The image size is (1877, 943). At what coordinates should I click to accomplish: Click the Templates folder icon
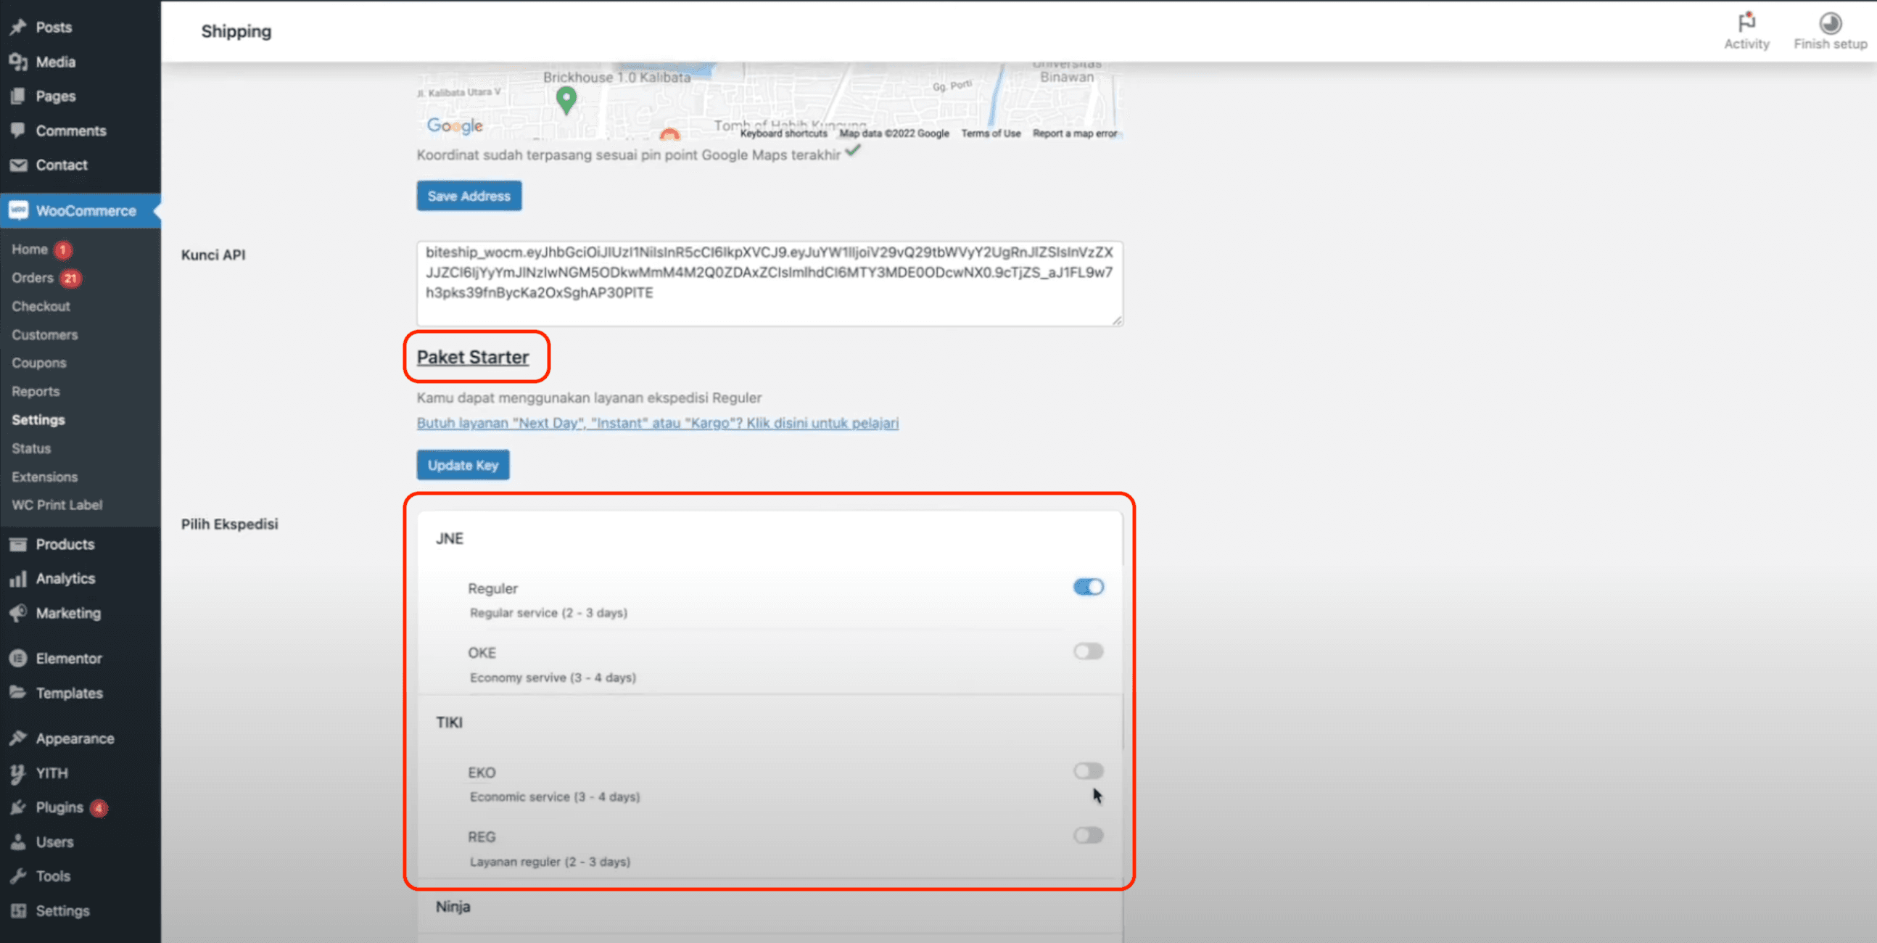18,692
